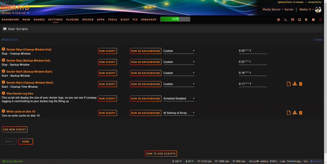Edit cron field containing 0 17 * * 7
Image resolution: width=327 pixels, height=164 pixels.
point(253,84)
